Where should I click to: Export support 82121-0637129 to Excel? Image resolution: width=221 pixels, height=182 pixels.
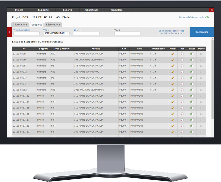191,132
